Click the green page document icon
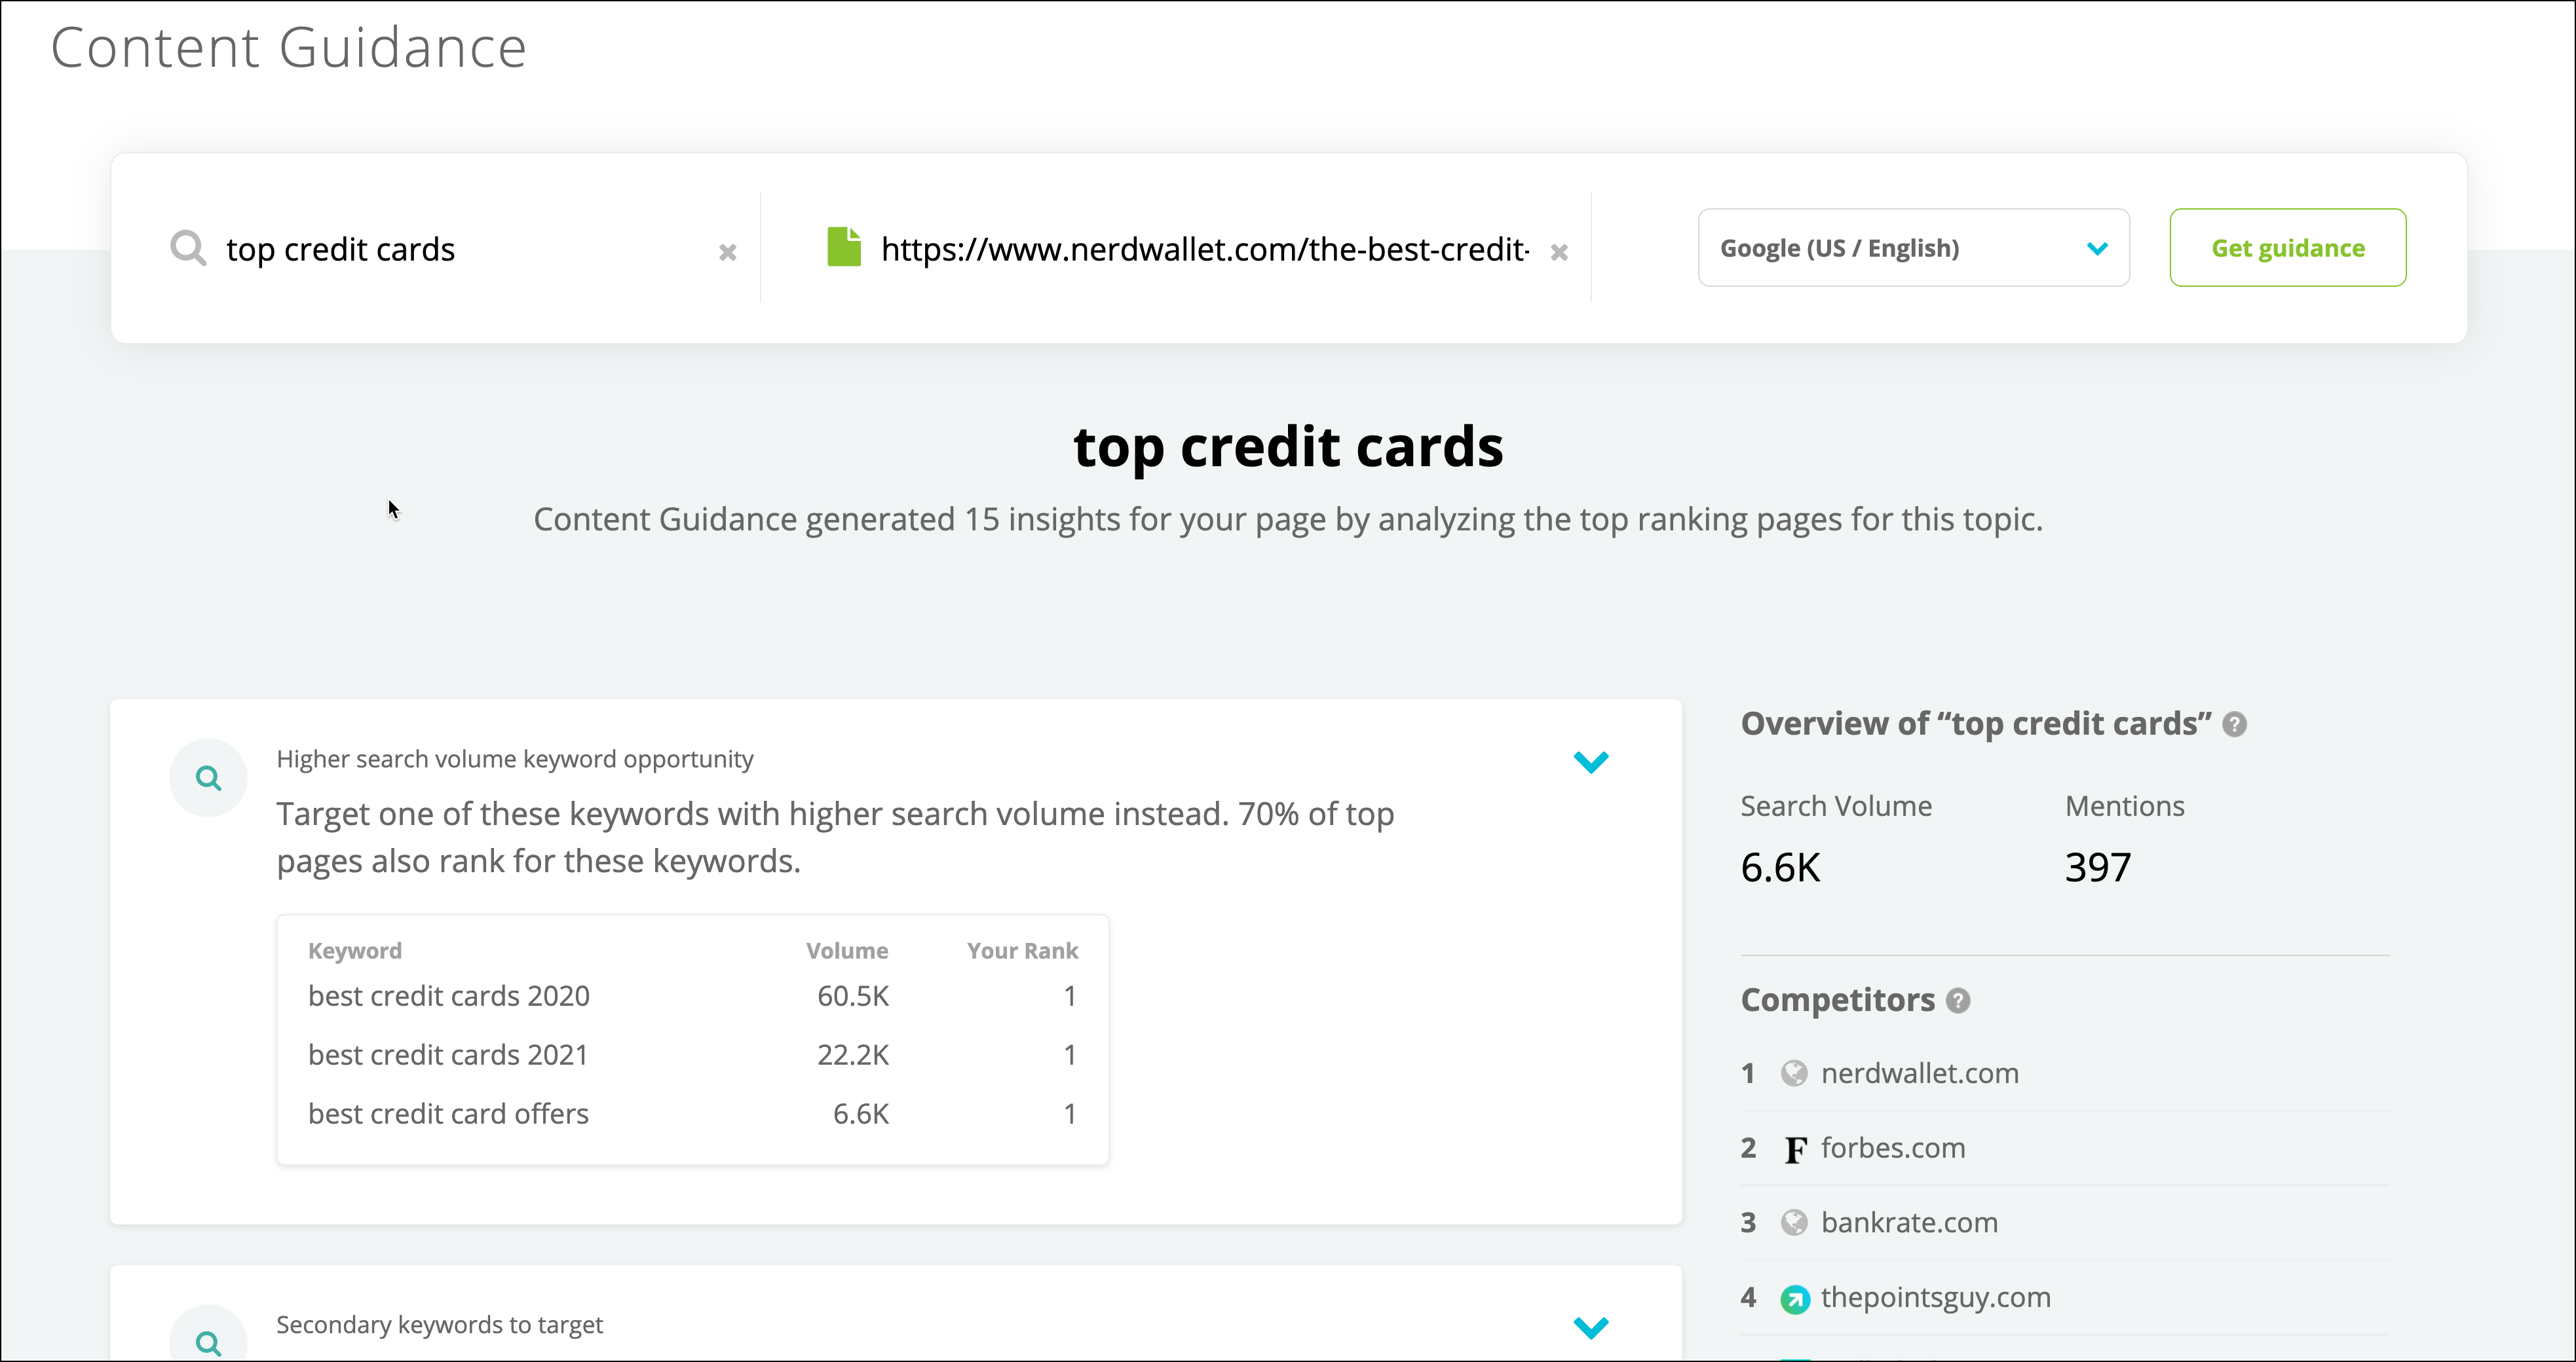Screen dimensions: 2576x1362 844,247
